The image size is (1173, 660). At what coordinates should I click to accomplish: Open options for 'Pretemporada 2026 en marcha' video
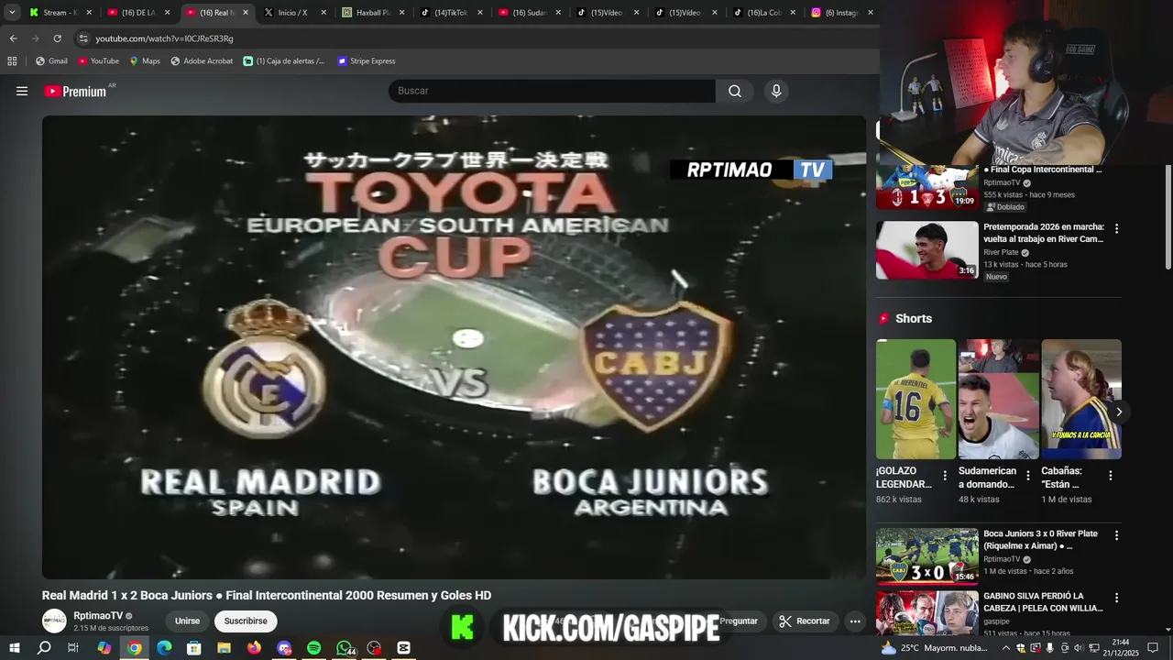pyautogui.click(x=1116, y=228)
